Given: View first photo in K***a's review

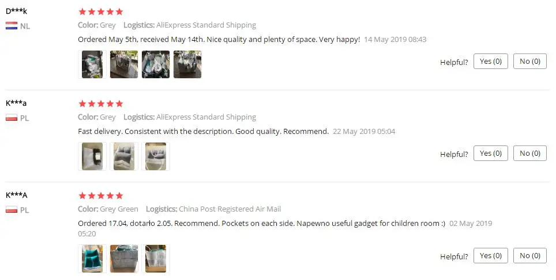Looking at the screenshot, I should pyautogui.click(x=92, y=156).
